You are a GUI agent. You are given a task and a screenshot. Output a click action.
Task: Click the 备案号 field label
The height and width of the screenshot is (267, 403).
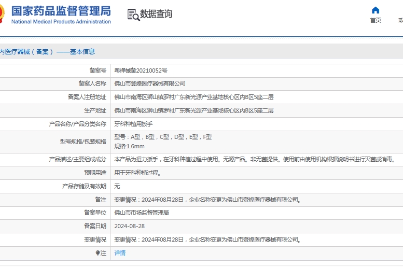pos(98,71)
